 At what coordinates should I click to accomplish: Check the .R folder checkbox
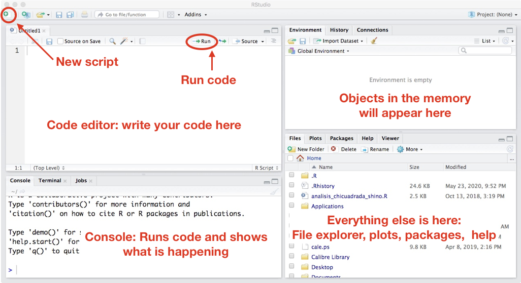click(291, 175)
